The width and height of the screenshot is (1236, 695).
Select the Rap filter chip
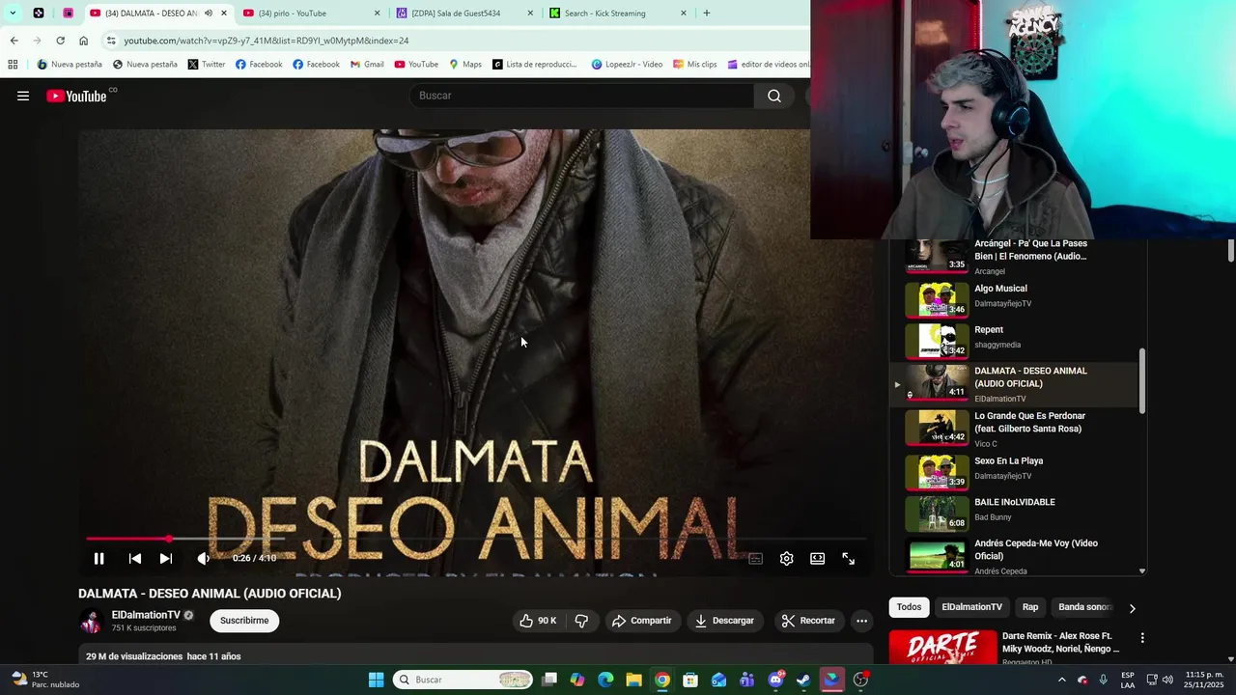click(x=1030, y=607)
